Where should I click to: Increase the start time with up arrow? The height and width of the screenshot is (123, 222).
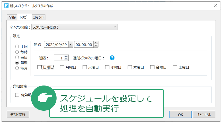click(96, 43)
